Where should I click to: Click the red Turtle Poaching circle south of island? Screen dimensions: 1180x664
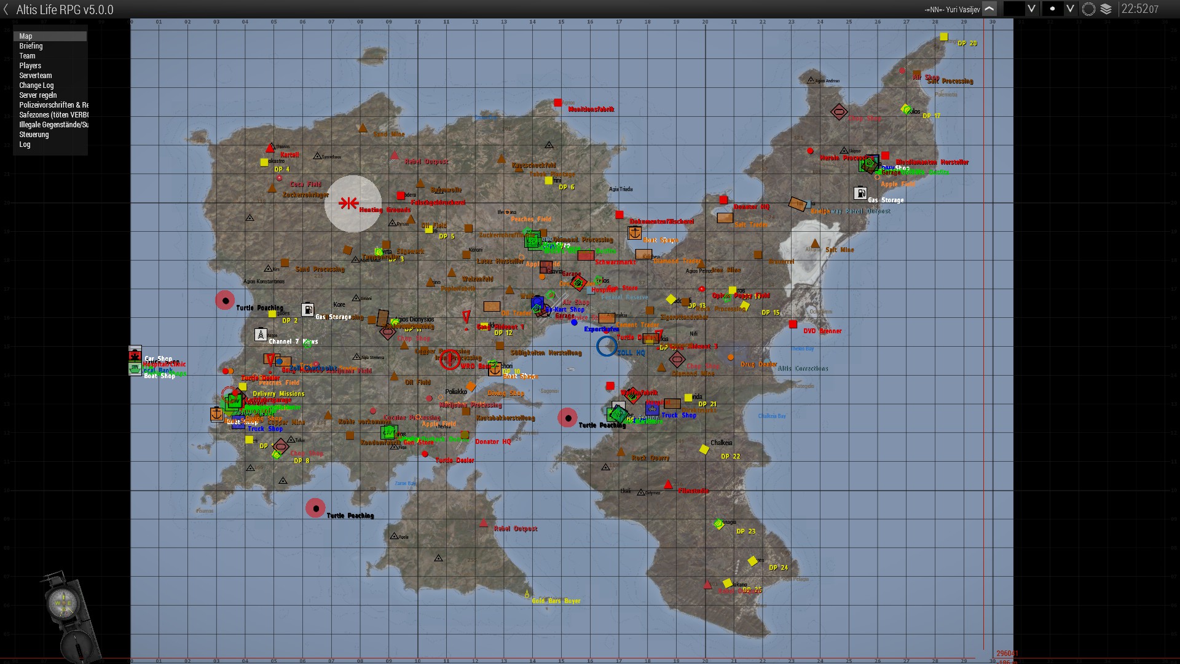click(x=315, y=508)
